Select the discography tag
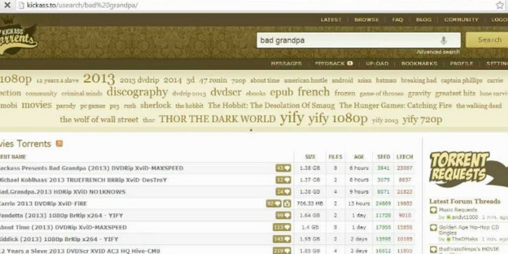508x254 pixels. 137,92
